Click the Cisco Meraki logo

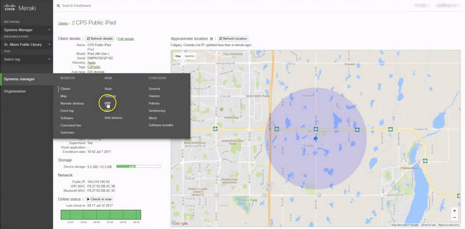20,8
